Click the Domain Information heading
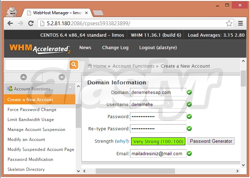 117,83
